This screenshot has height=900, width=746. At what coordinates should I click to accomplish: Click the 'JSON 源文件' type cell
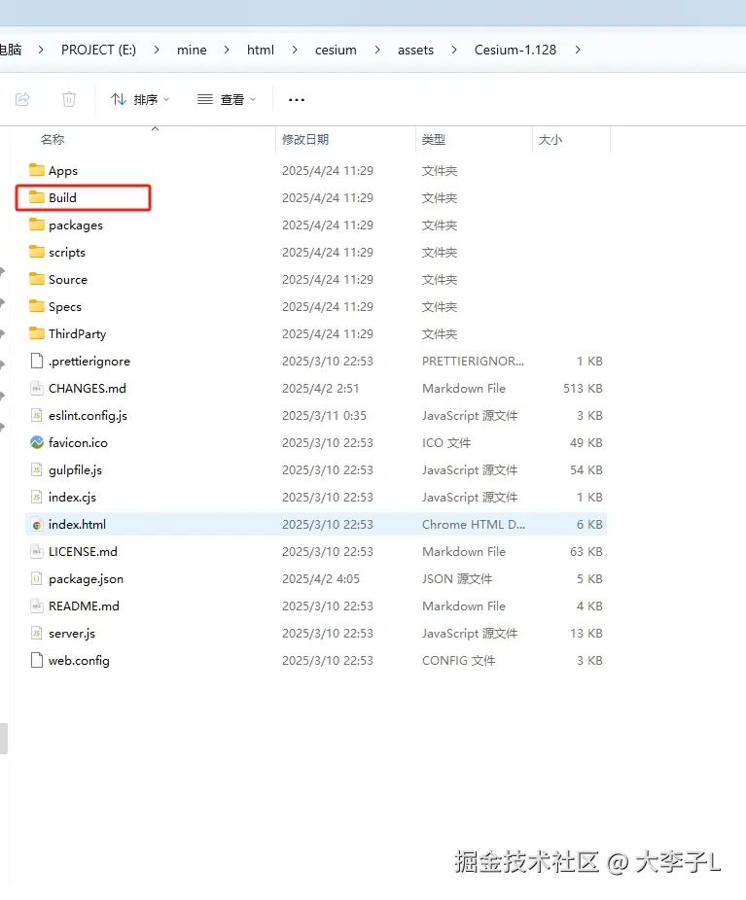pyautogui.click(x=457, y=578)
